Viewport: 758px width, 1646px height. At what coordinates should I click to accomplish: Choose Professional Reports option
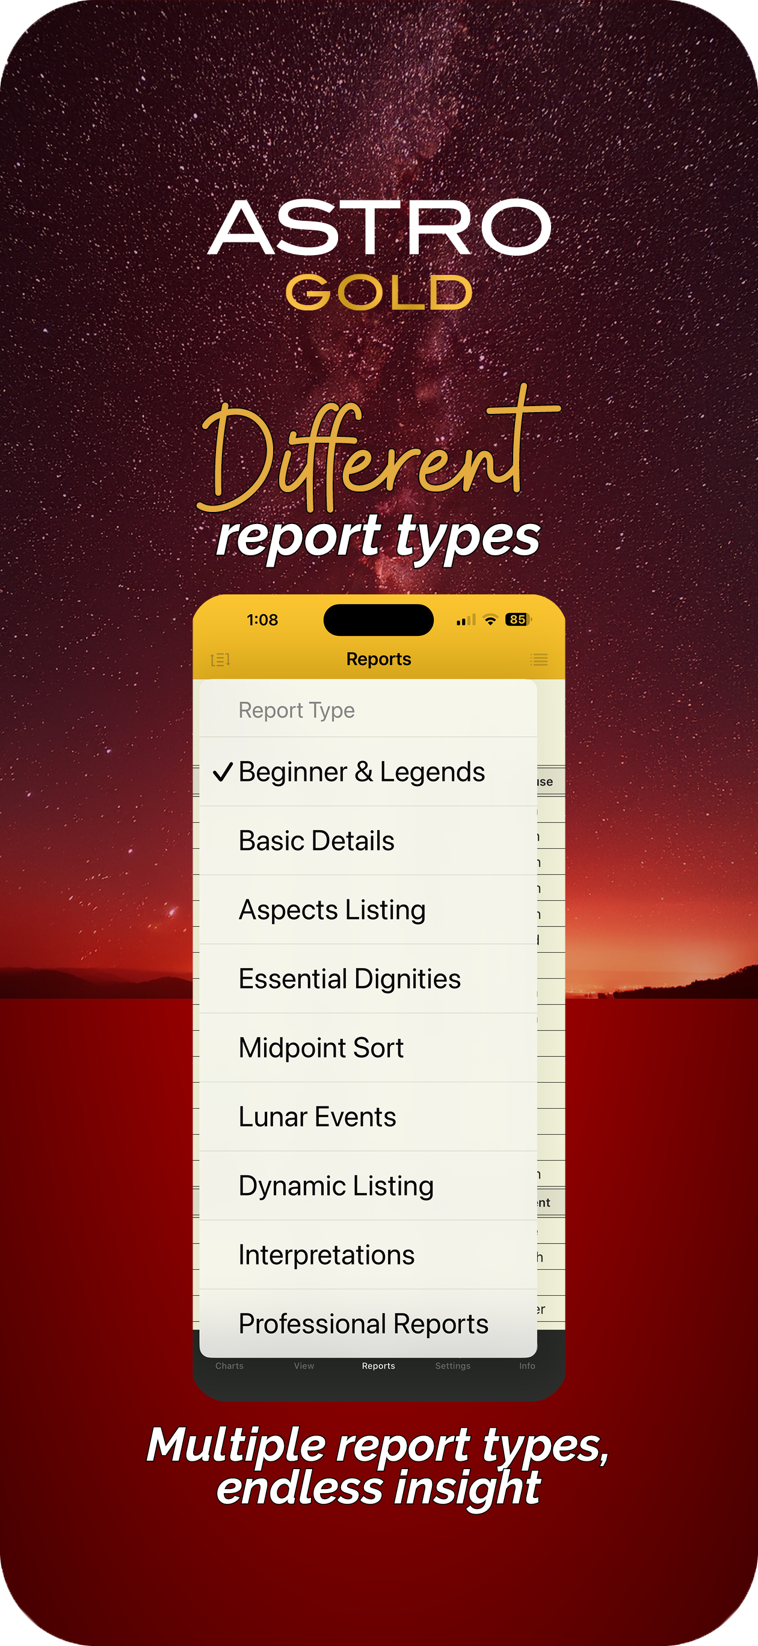point(368,1324)
